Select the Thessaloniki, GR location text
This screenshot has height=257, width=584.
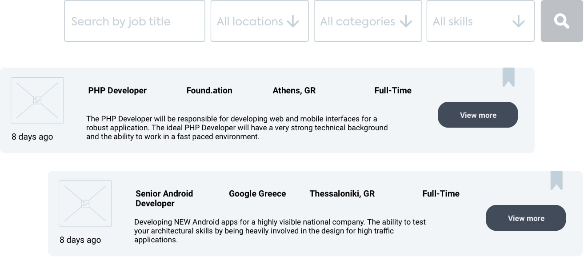[342, 193]
